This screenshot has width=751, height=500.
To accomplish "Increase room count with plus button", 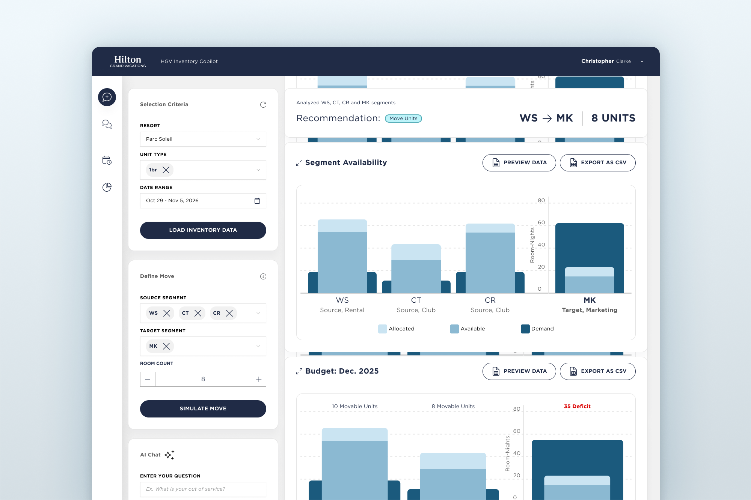I will pyautogui.click(x=259, y=379).
